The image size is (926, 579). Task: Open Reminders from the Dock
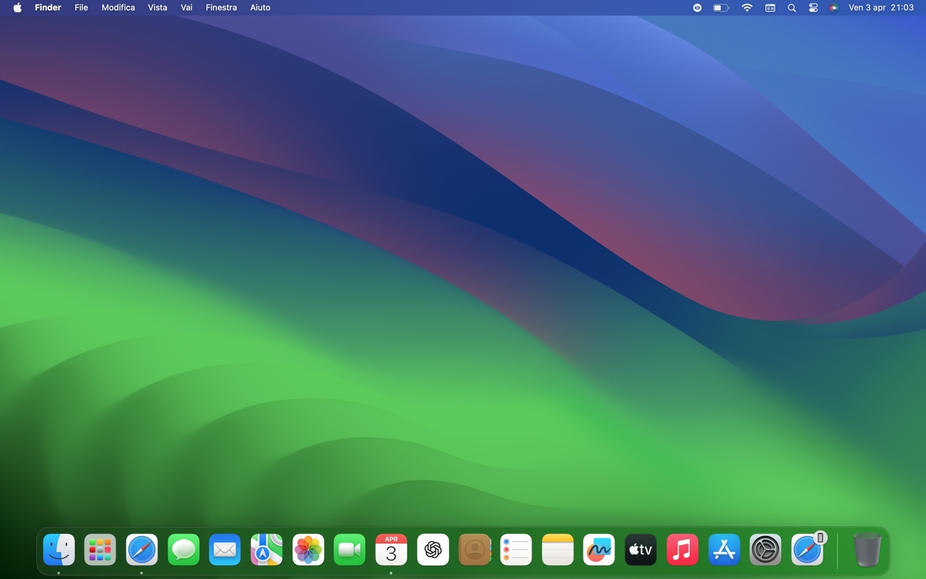click(x=515, y=549)
